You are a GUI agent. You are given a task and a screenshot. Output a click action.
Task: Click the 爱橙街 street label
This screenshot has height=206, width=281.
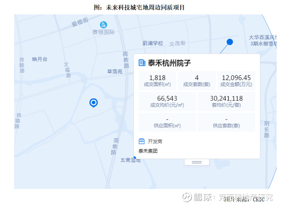tap(80, 22)
